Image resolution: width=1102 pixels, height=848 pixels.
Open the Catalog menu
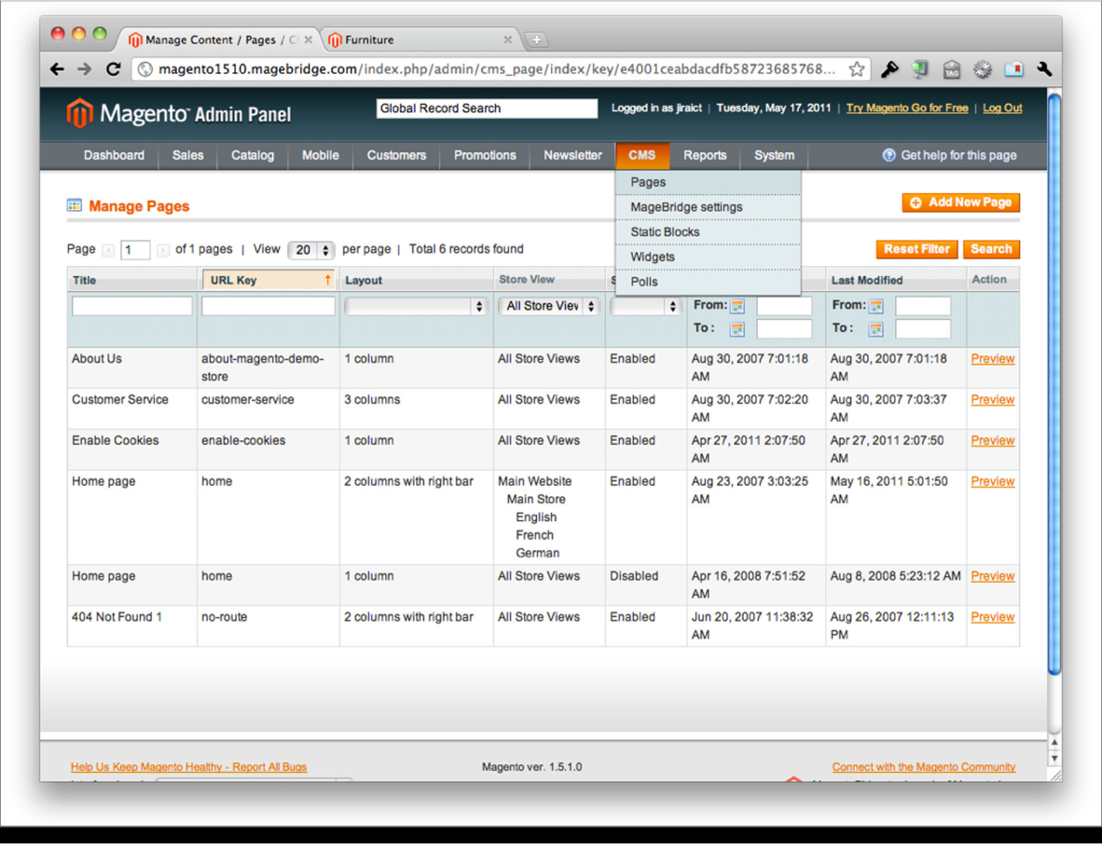(x=253, y=156)
